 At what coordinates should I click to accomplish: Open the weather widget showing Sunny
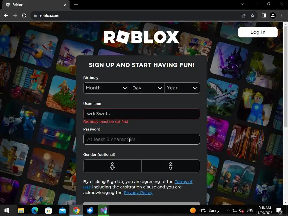205,210
